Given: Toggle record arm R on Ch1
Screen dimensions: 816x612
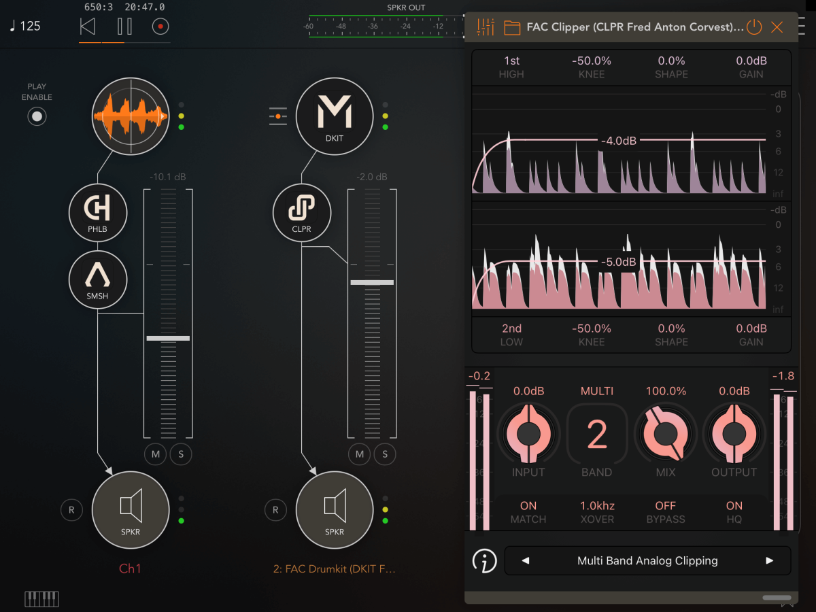Looking at the screenshot, I should pyautogui.click(x=71, y=509).
